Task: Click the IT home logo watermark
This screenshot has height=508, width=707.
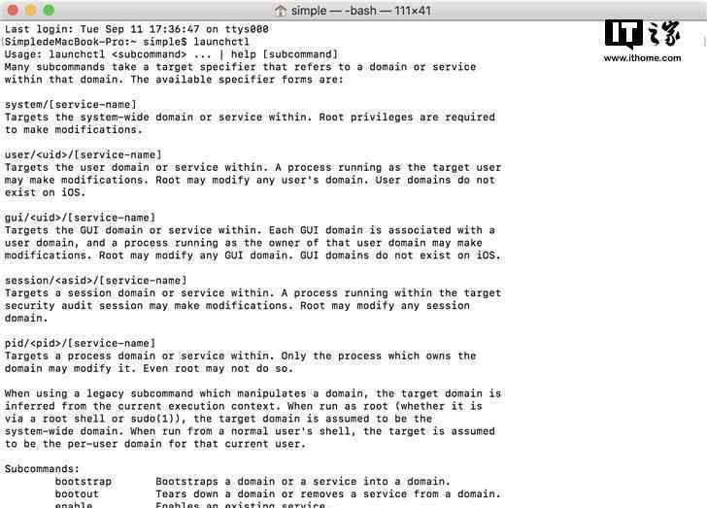Action: coord(643,34)
